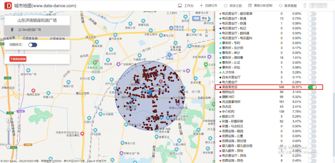The width and height of the screenshot is (335, 163).
Task: Open 创建任务 in the top menu
Action: point(208,6)
